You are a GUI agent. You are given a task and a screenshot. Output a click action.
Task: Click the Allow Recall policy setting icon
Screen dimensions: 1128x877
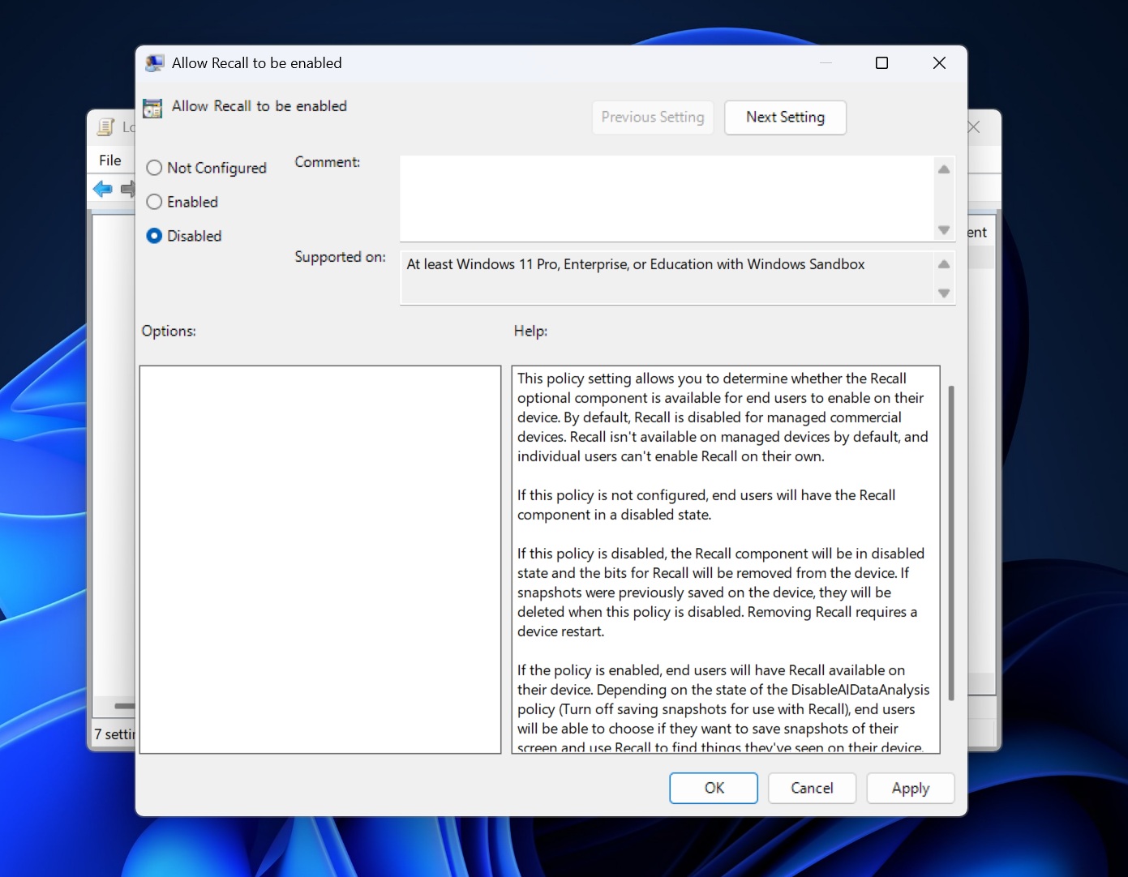[152, 107]
